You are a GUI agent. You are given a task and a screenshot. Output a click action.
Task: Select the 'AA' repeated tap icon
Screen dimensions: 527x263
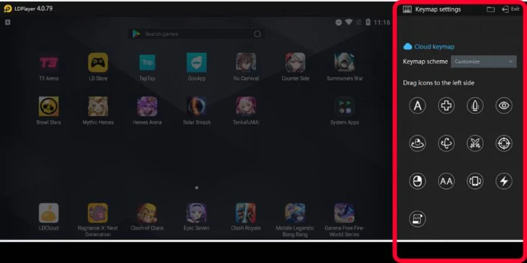pos(446,182)
